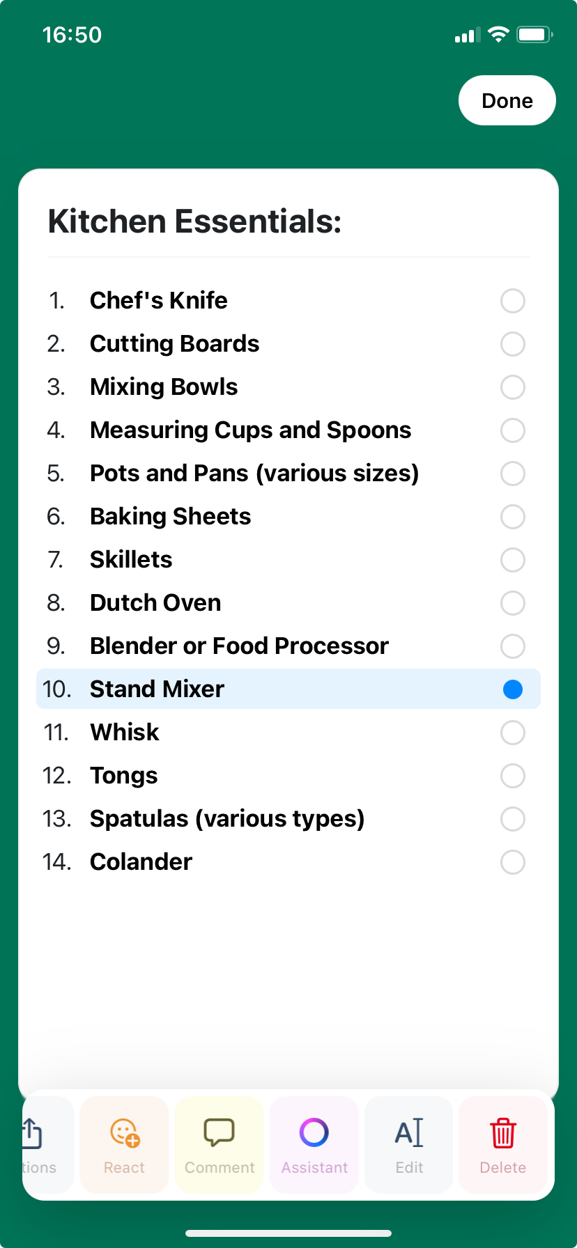Screen dimensions: 577x1248
Task: Tap the partially visible share icon
Action: point(31,1132)
